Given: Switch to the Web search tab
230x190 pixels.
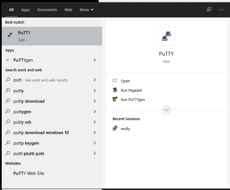Looking at the screenshot, I should pyautogui.click(x=68, y=10).
